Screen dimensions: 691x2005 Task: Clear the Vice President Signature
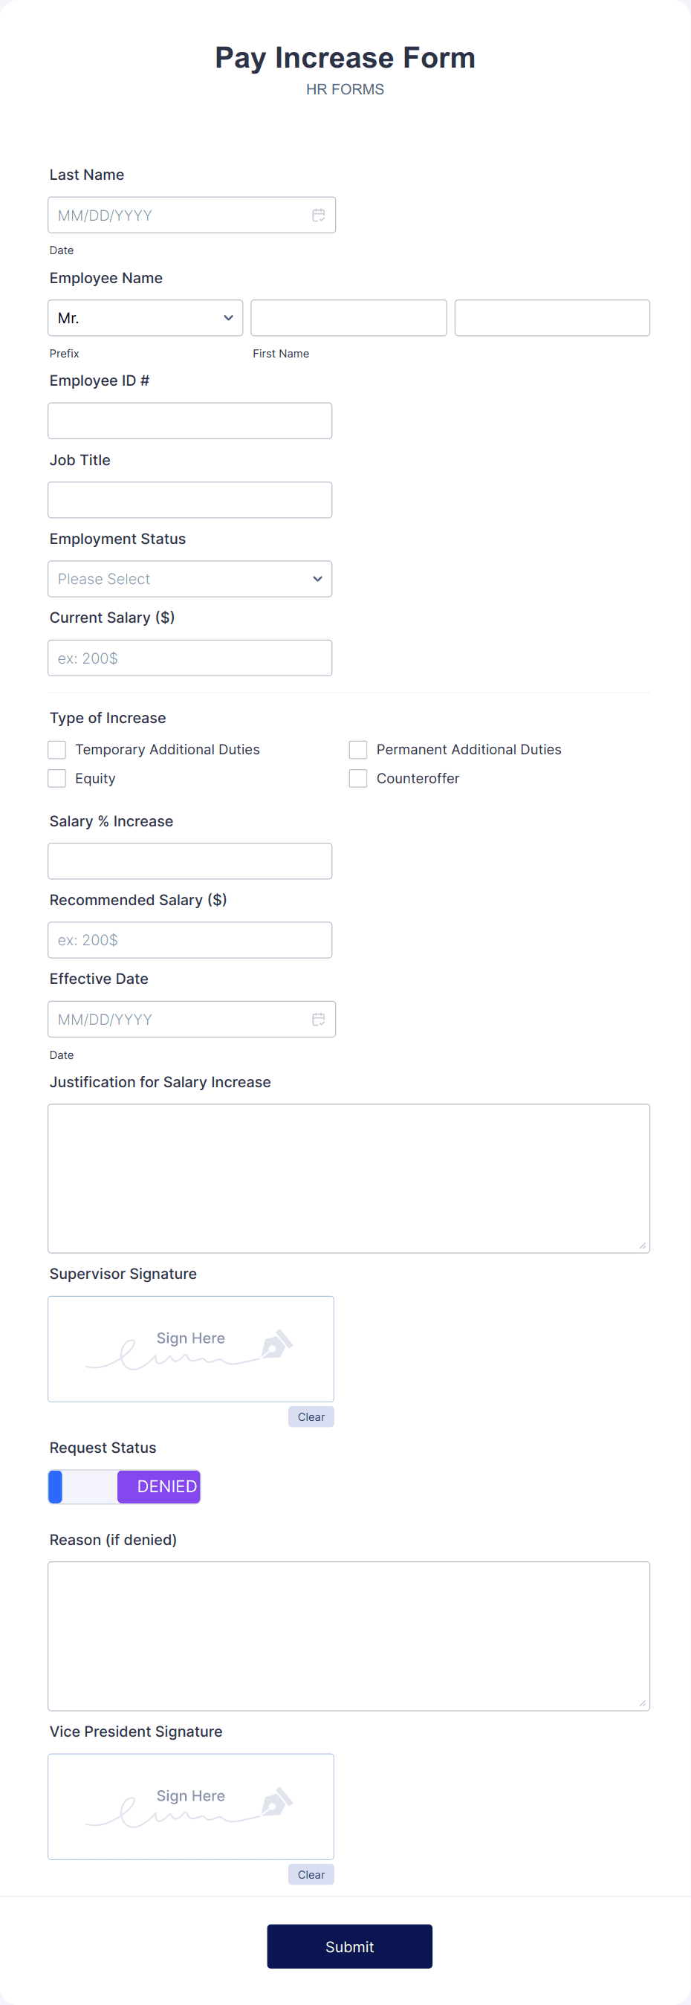311,1874
